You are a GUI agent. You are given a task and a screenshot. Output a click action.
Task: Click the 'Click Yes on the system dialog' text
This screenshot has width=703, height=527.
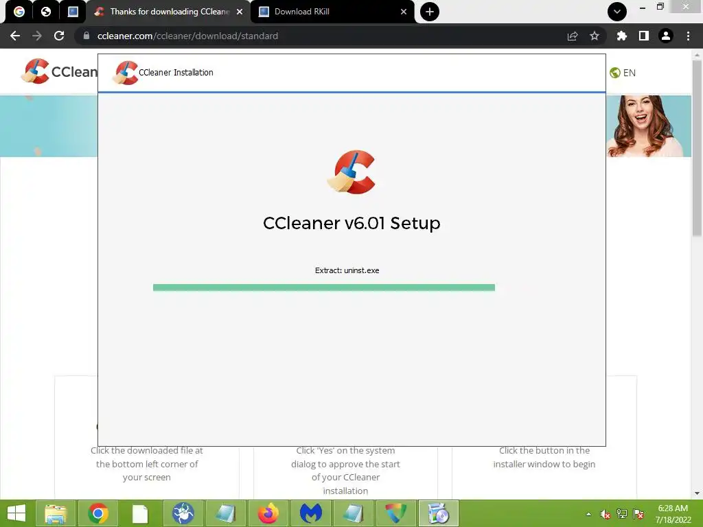[x=345, y=471]
